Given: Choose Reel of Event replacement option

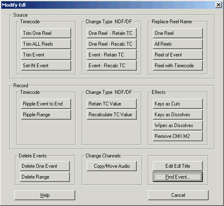Looking at the screenshot, I should point(178,55).
